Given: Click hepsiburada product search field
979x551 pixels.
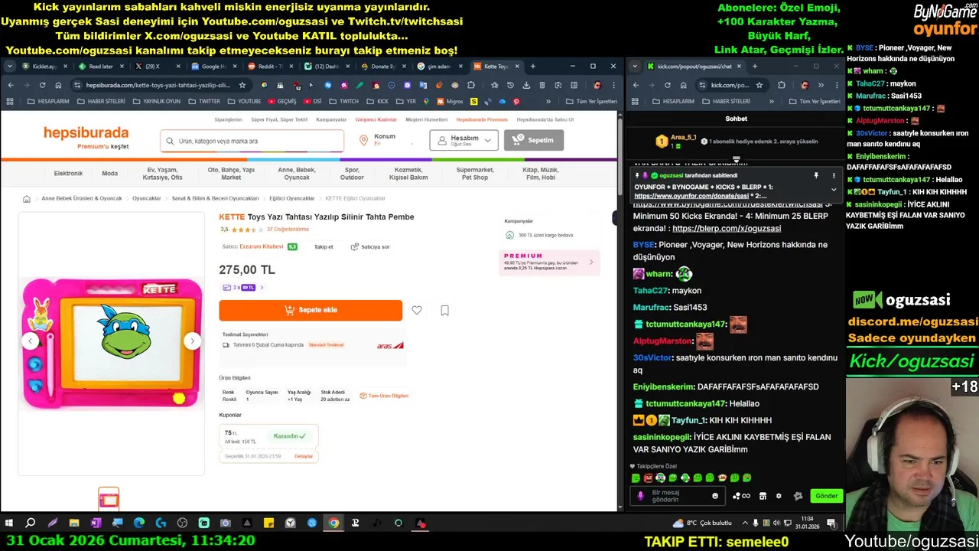Looking at the screenshot, I should tap(252, 141).
